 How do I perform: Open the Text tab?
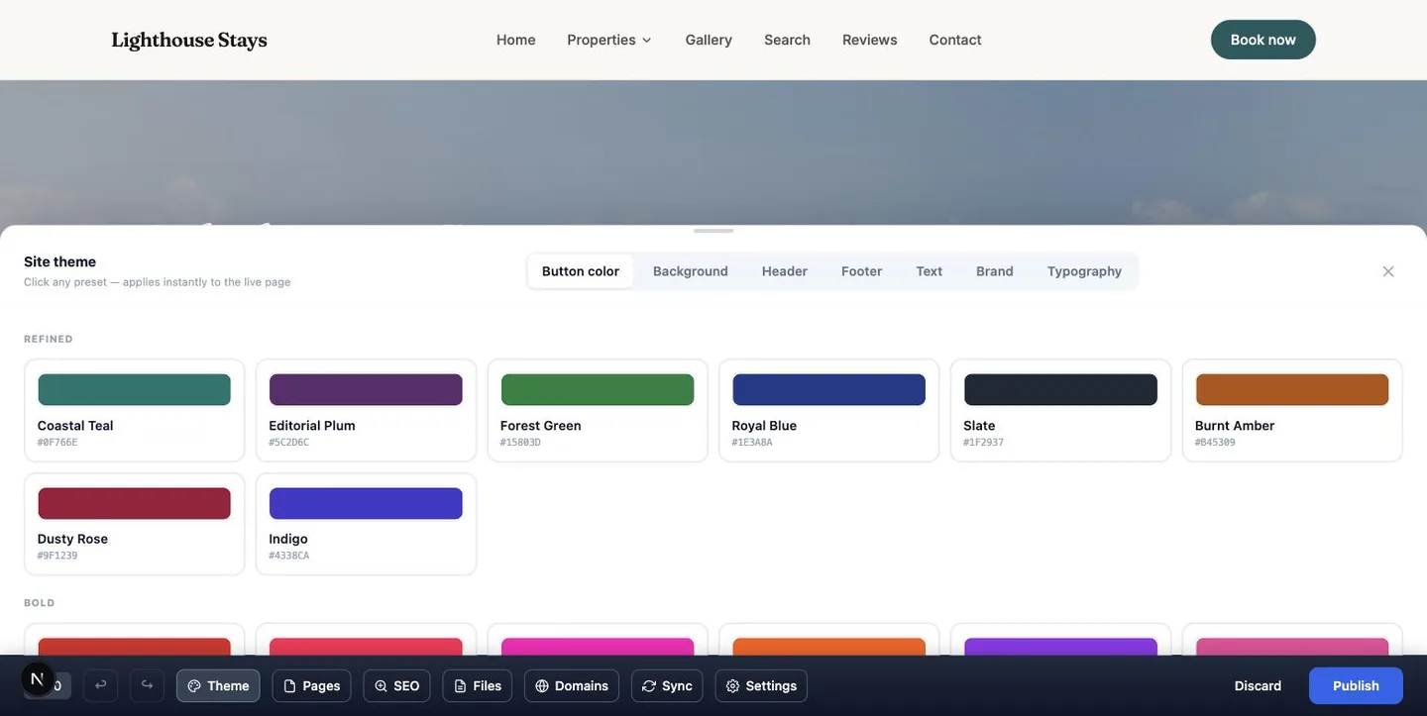coord(930,271)
